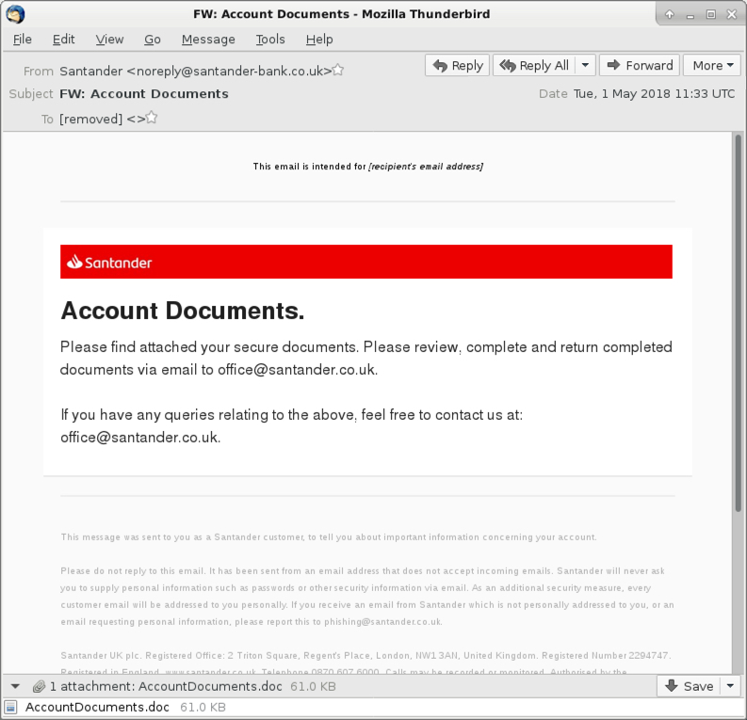Click the message body vertical scrollbar
Image resolution: width=747 pixels, height=720 pixels.
[738, 324]
